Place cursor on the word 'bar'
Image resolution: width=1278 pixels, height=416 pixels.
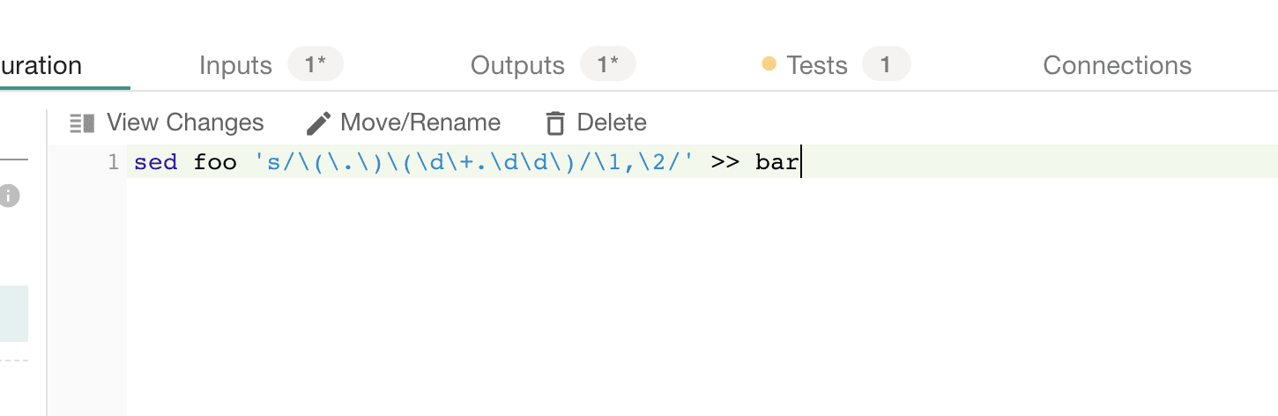[776, 162]
